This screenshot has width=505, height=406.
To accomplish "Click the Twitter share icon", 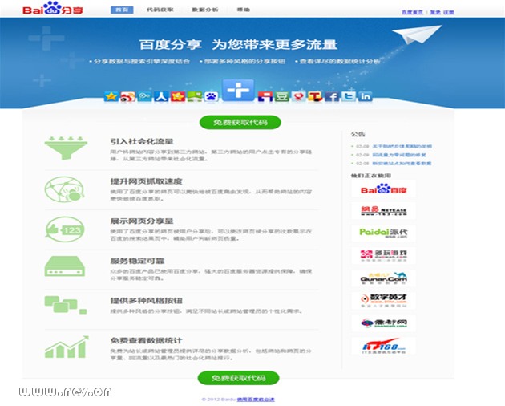I will (349, 96).
